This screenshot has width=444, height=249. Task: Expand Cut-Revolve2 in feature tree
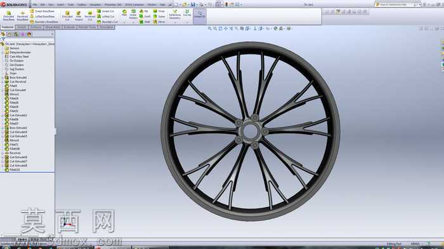click(3, 82)
